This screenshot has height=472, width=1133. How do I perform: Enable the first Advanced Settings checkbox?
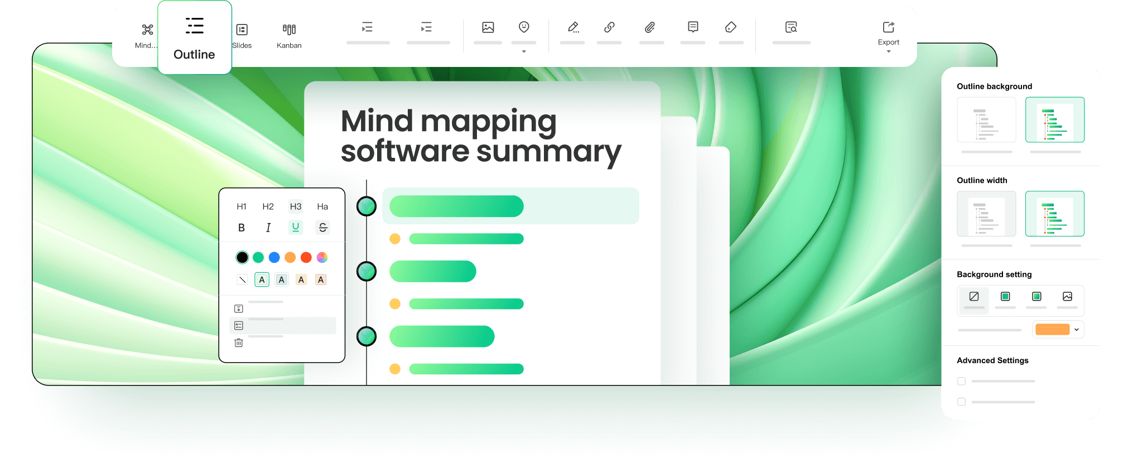tap(961, 382)
